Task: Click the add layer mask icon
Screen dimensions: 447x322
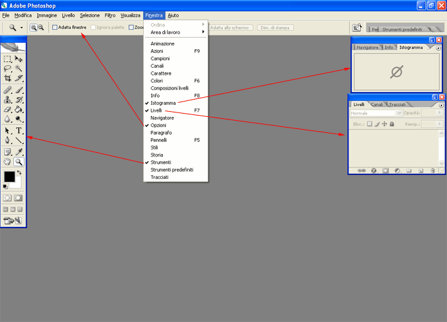Action: pyautogui.click(x=386, y=171)
